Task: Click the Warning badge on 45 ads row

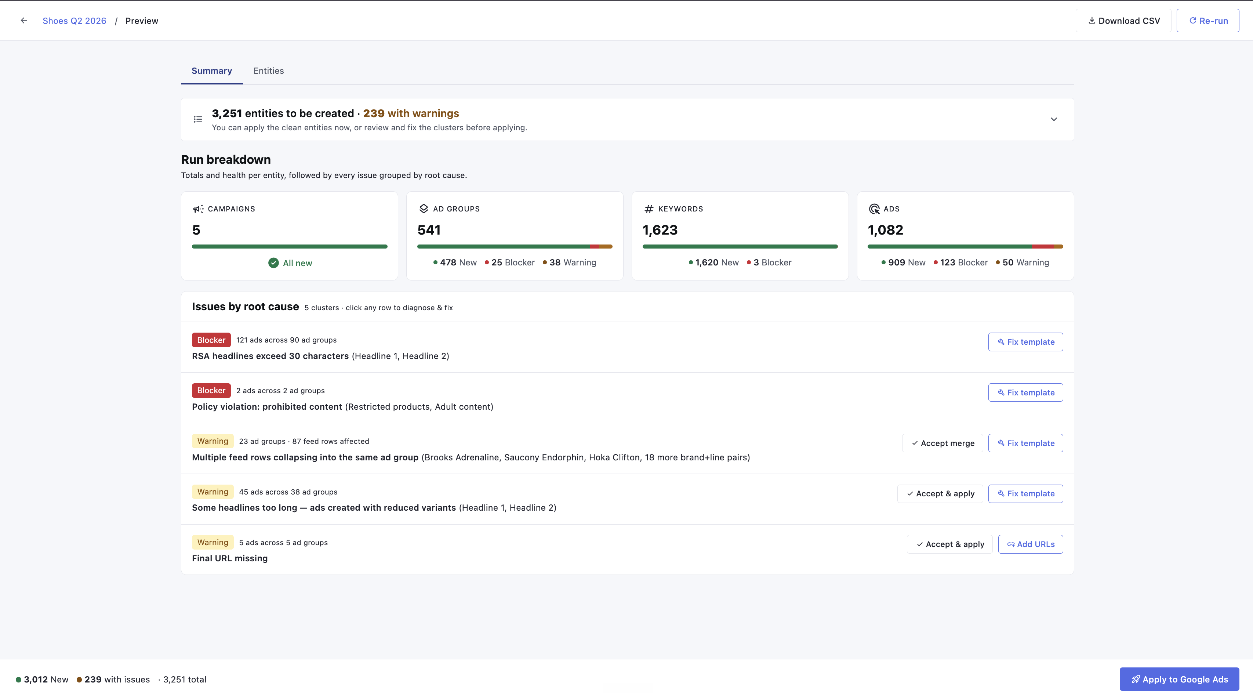Action: [213, 492]
